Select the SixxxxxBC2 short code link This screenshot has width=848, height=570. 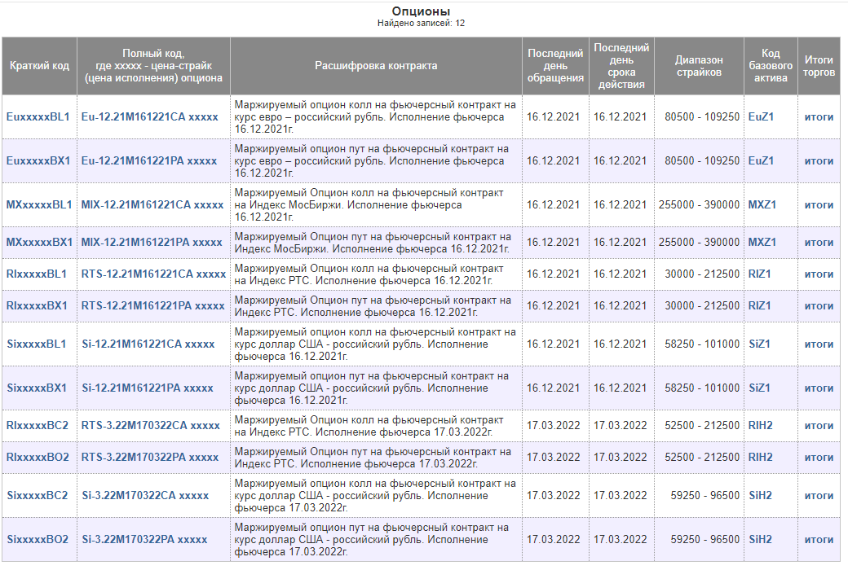click(38, 495)
